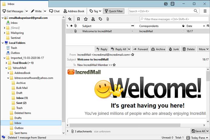The height and width of the screenshot is (140, 210).
Task: Expand the [Gmail] folder
Action: coord(5,28)
